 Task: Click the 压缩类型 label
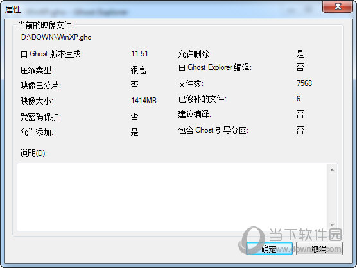(x=37, y=70)
